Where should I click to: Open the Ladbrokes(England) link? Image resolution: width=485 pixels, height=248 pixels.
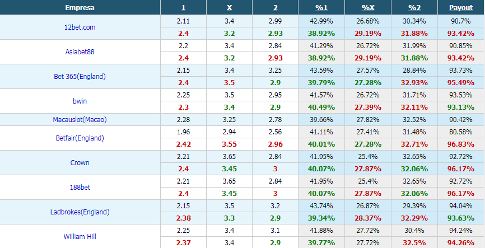click(x=80, y=212)
